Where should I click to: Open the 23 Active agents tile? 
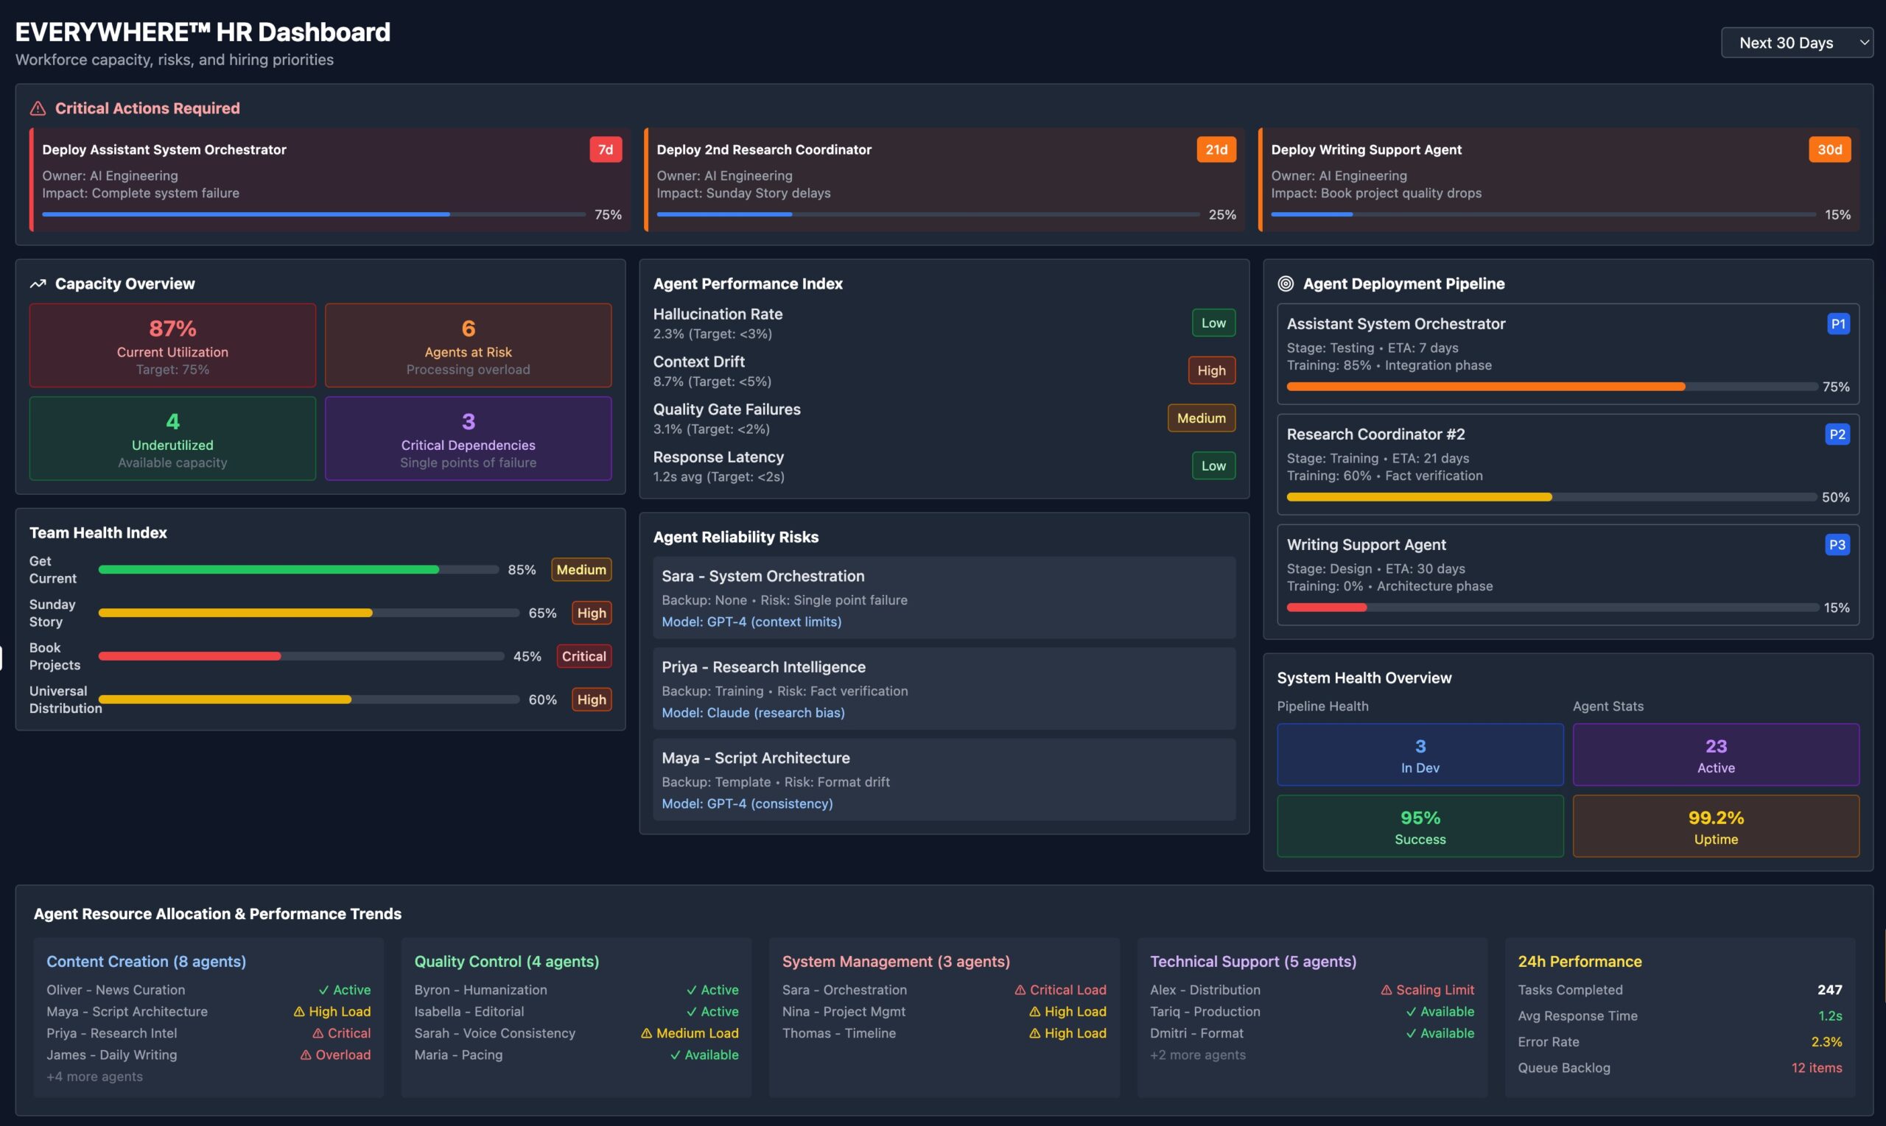pyautogui.click(x=1715, y=755)
